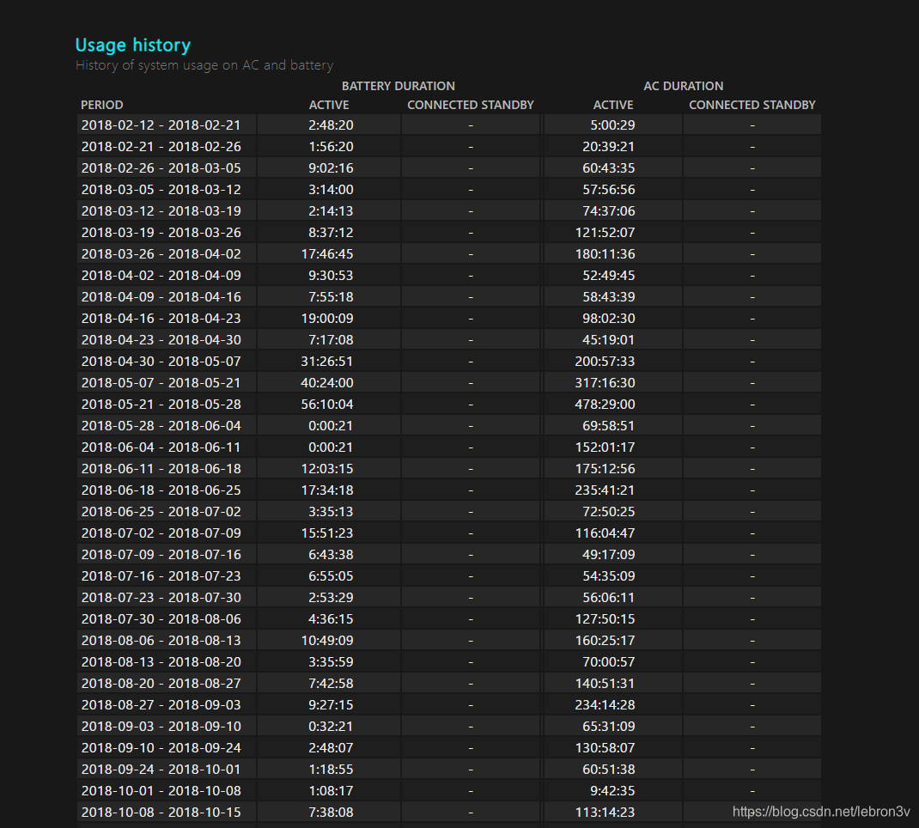The height and width of the screenshot is (828, 919).
Task: Select period cell 2018-10-08 - 2018-10-15
Action: (161, 813)
